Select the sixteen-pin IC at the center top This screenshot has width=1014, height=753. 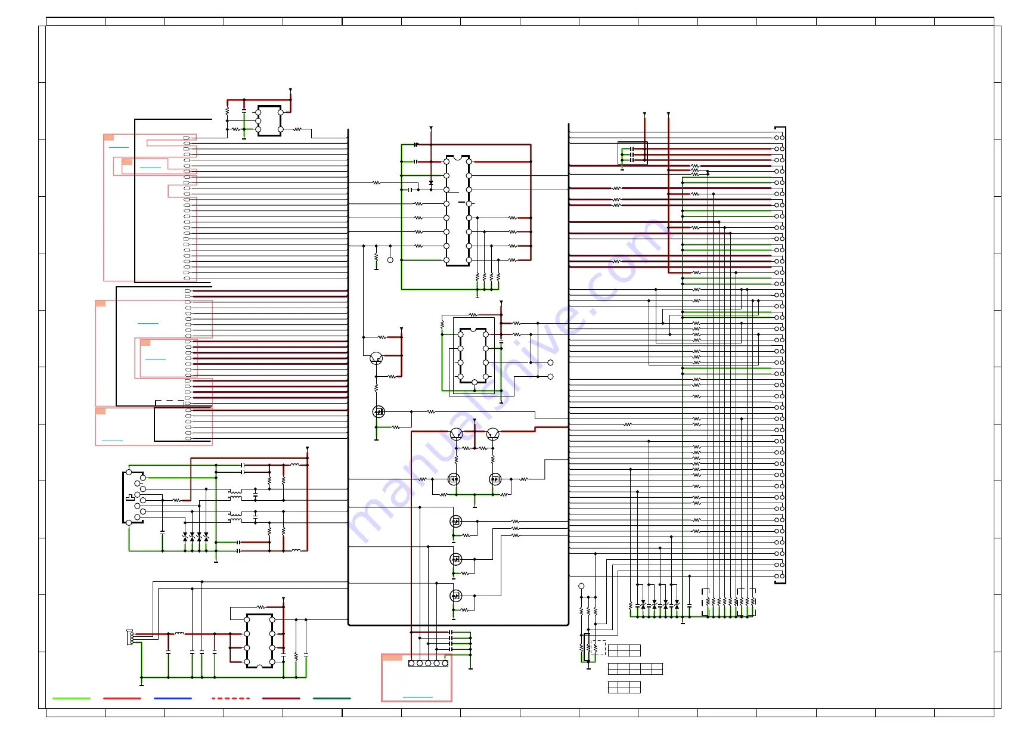[x=457, y=210]
